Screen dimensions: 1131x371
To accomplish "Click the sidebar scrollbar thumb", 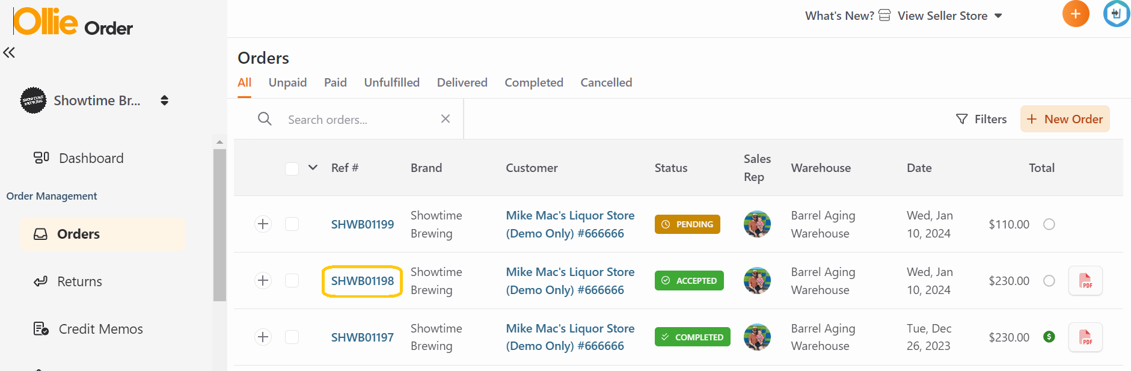I will 219,225.
